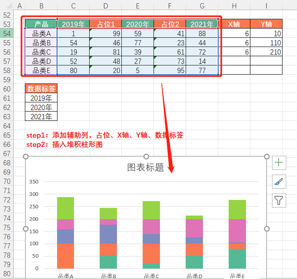The width and height of the screenshot is (297, 279).
Task: Select the 品类B cell in the table
Action: tap(41, 43)
